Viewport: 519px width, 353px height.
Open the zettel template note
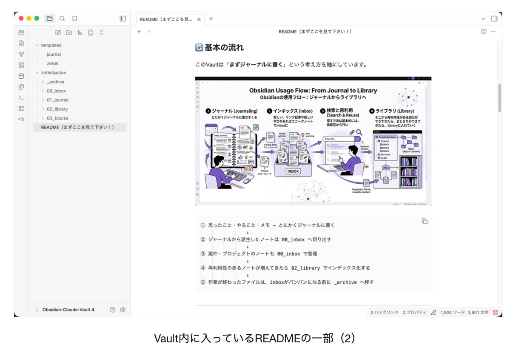coord(52,63)
